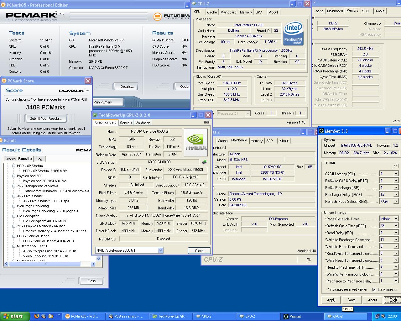Screen dimensions: 401x321
Task: Click Submit Your Results button
Action: [46, 118]
